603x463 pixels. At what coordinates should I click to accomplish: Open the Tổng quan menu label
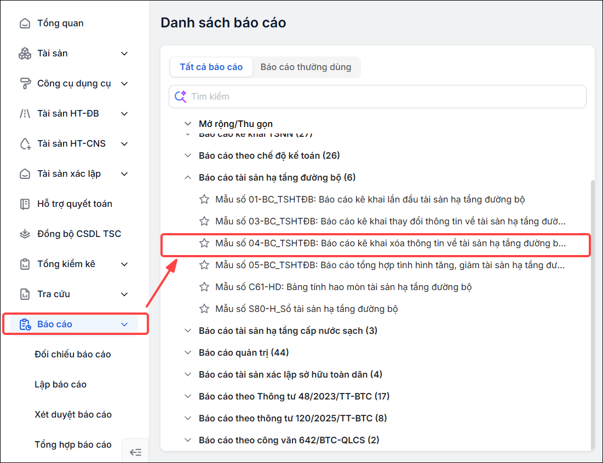pos(60,24)
